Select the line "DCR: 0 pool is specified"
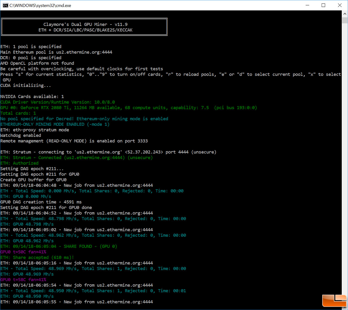The width and height of the screenshot is (348, 310). click(31, 58)
